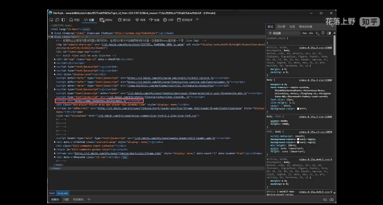Image resolution: width=383 pixels, height=205 pixels.
Task: Select the 已计算 (Computed) sidebar tab
Action: (281, 26)
